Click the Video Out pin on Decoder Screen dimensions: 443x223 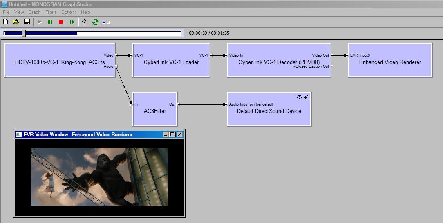332,55
